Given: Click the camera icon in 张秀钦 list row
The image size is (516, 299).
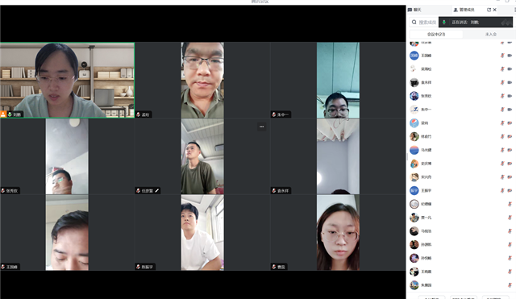Looking at the screenshot, I should (x=510, y=96).
